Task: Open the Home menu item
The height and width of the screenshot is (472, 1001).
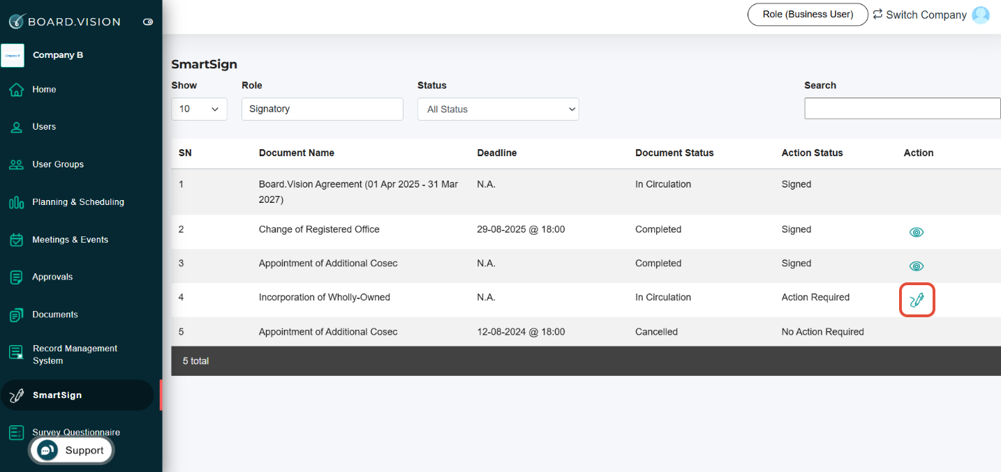Action: click(44, 89)
